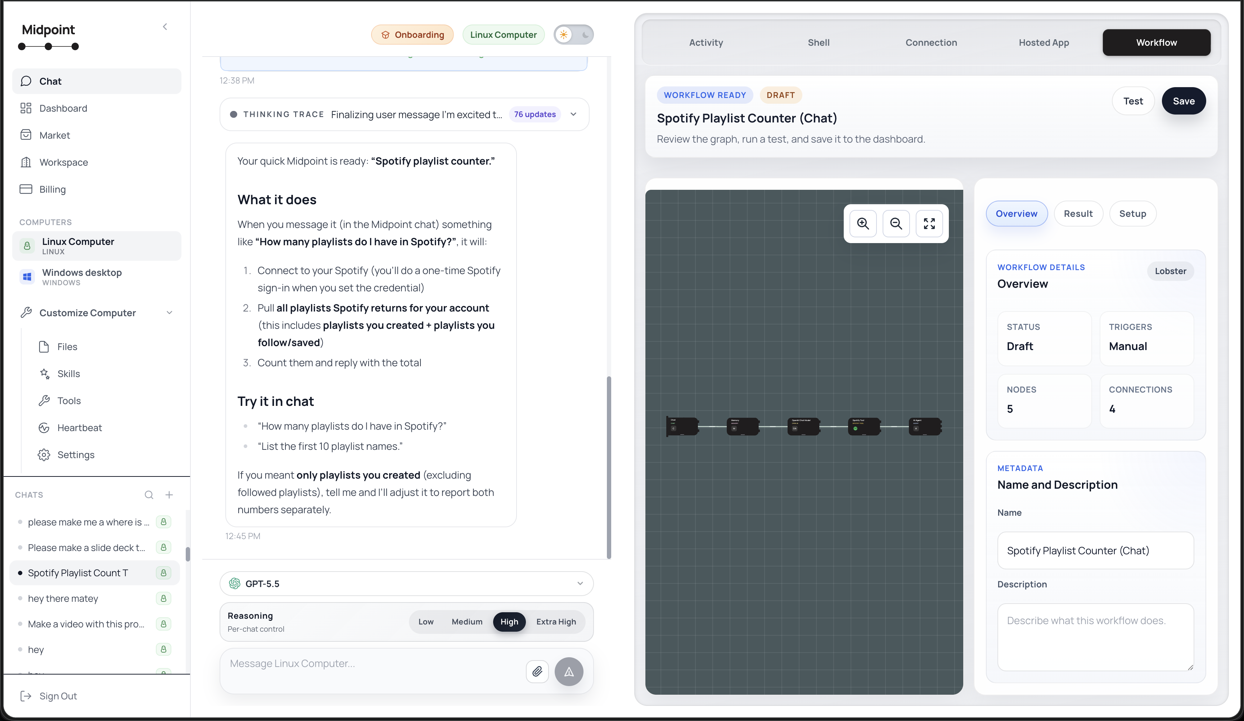Screen dimensions: 1244x721
Task: Collapse the Midpoint sidebar
Action: pyautogui.click(x=165, y=27)
